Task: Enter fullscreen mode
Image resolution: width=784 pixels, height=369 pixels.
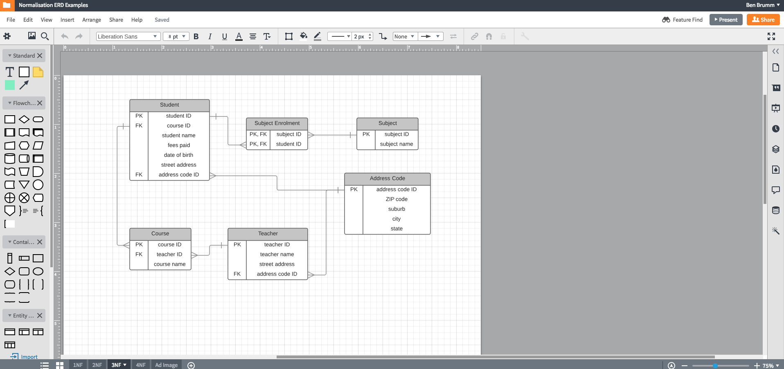Action: pos(771,36)
